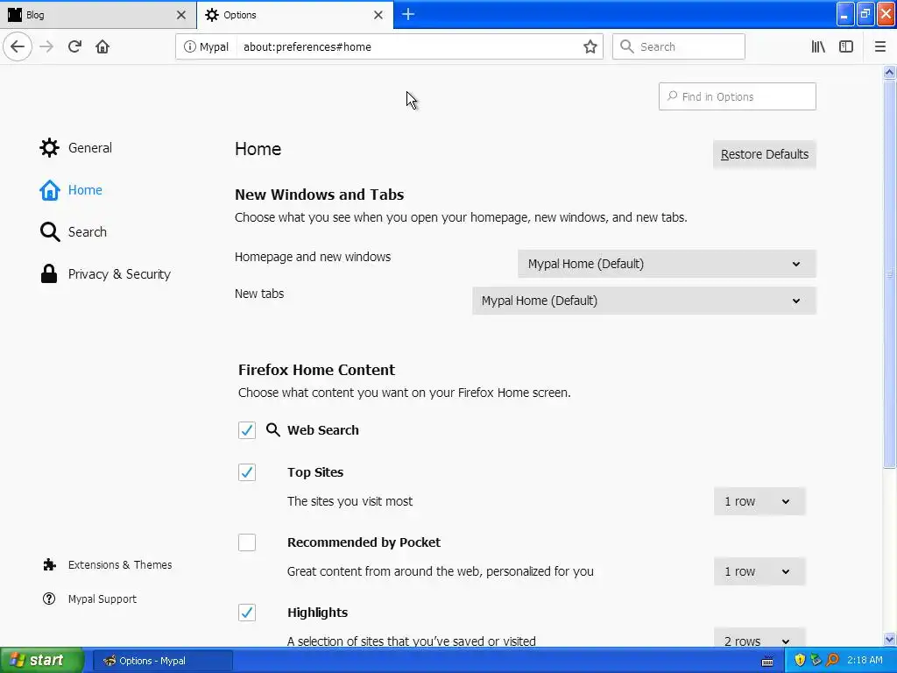Uncheck the Highlights checkbox
Image resolution: width=897 pixels, height=673 pixels.
point(246,613)
